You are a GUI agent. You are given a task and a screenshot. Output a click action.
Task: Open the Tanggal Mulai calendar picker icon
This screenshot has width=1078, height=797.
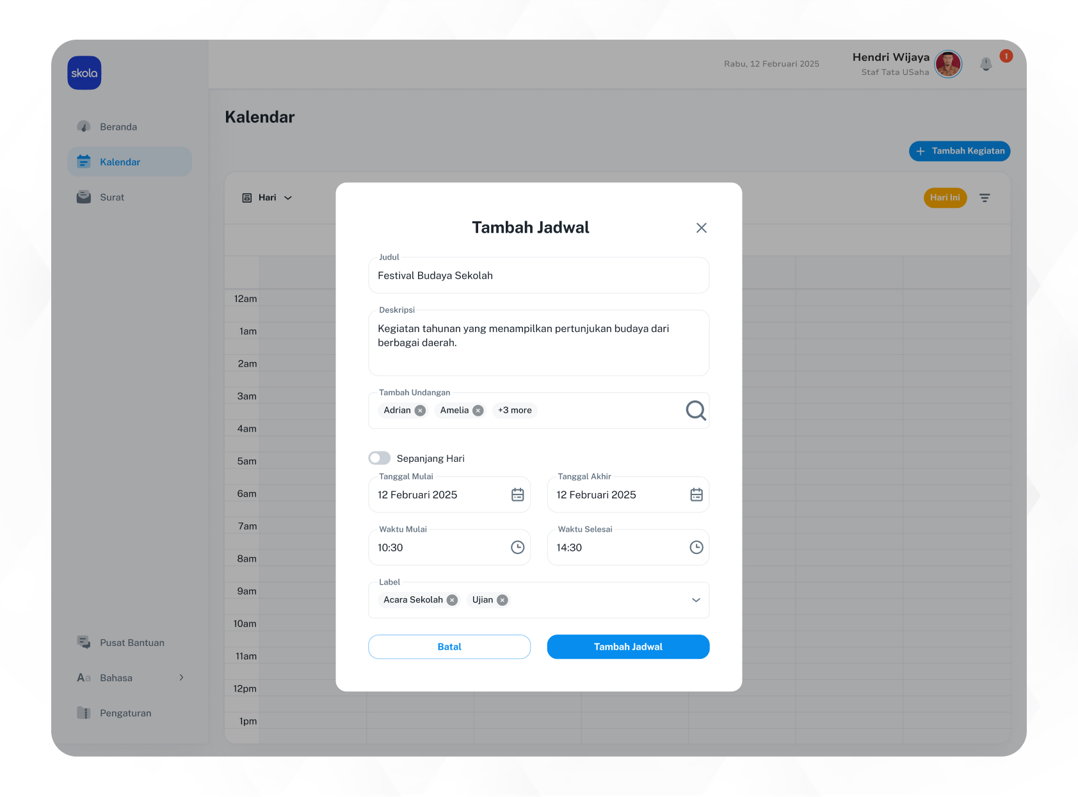[x=517, y=494]
